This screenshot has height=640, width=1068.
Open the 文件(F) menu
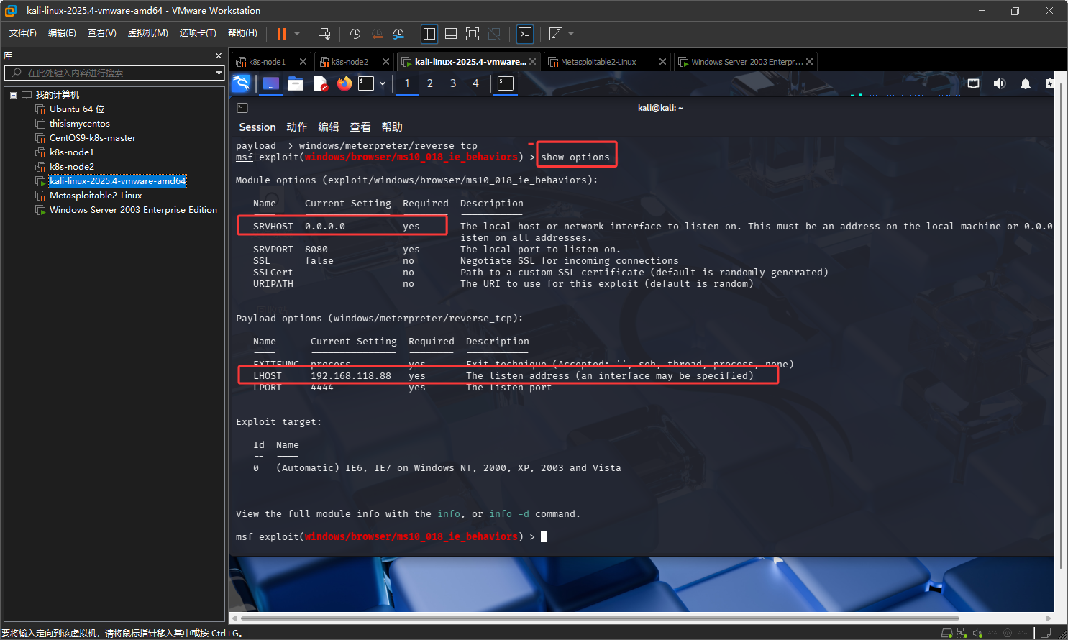[x=23, y=33]
